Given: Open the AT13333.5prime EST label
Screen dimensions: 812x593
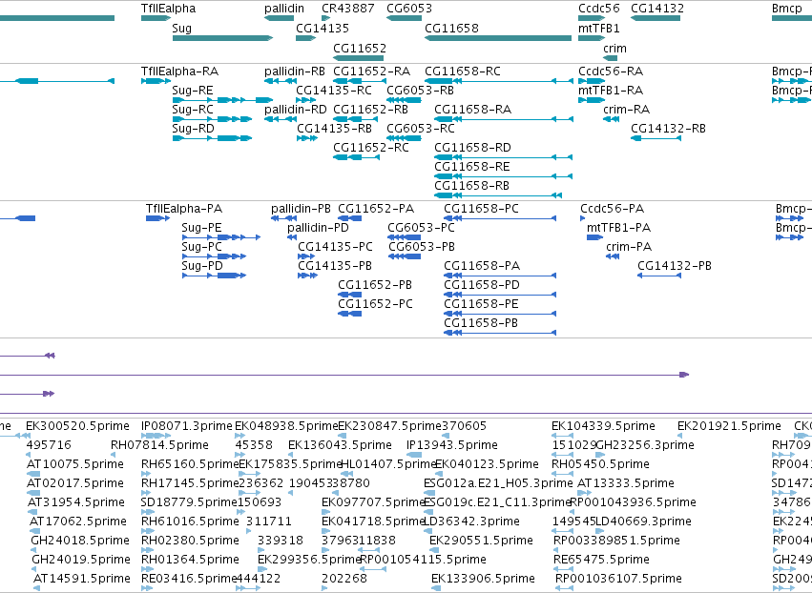Looking at the screenshot, I should click(626, 483).
